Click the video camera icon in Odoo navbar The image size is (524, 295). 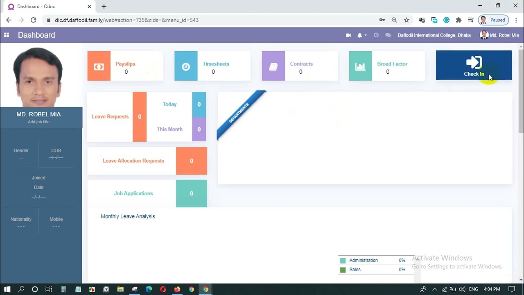(348, 35)
